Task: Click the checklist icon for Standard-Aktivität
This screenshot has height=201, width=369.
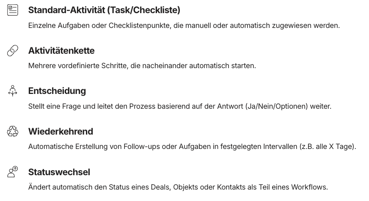Action: click(13, 11)
